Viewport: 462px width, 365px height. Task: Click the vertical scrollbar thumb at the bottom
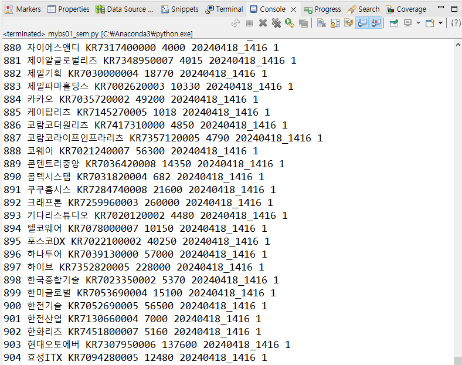point(458,360)
